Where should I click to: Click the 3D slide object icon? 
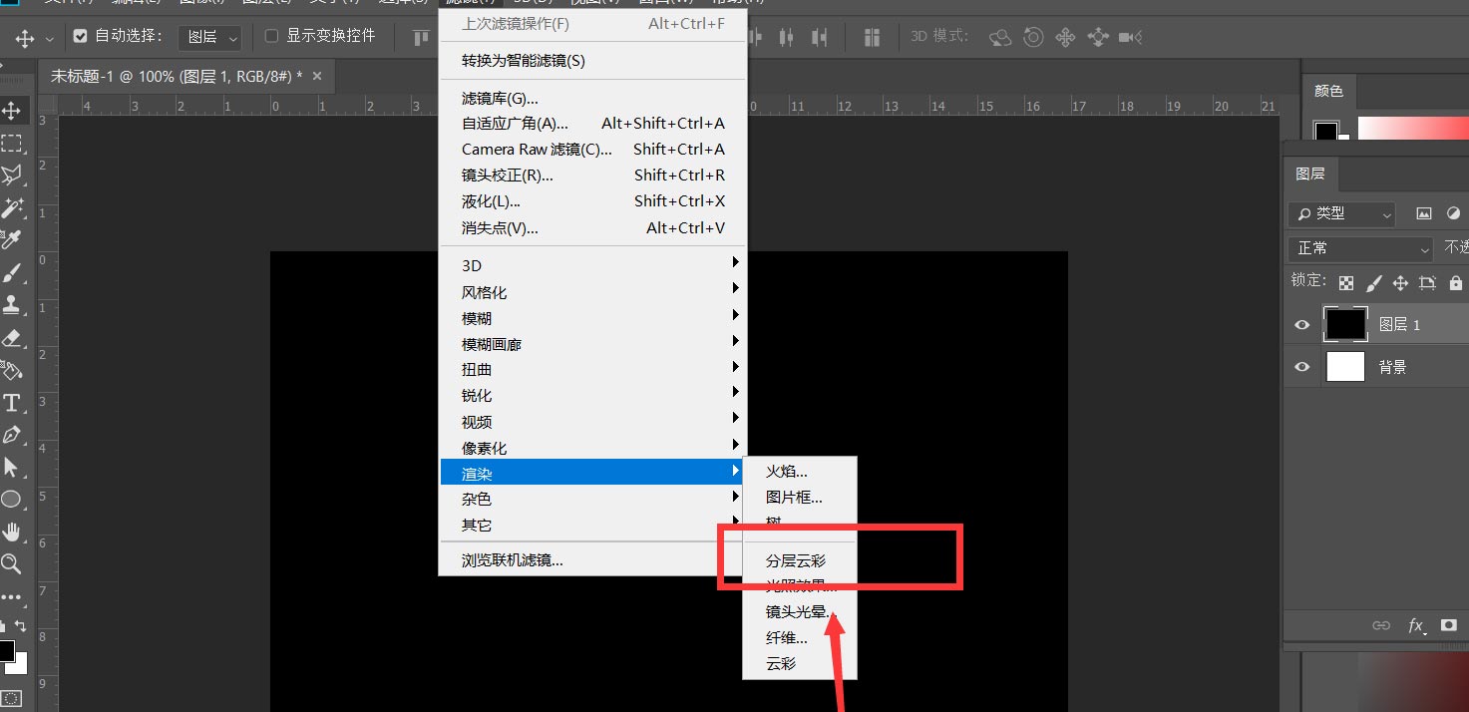click(x=1098, y=38)
